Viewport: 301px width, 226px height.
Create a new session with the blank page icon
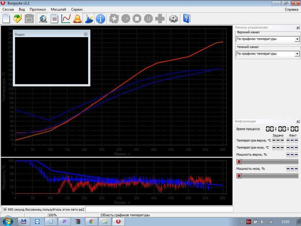click(x=6, y=19)
